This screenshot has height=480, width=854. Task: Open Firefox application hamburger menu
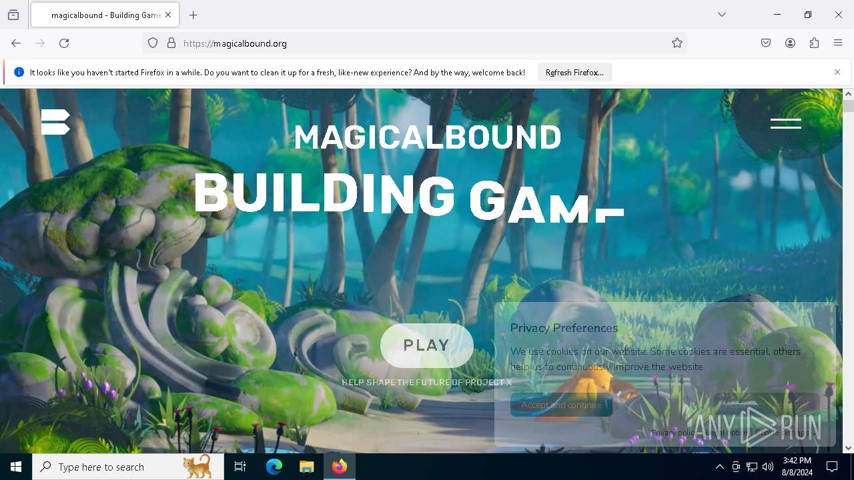838,43
